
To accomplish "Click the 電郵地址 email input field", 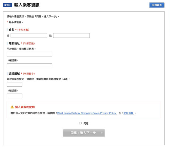I will [29, 54].
